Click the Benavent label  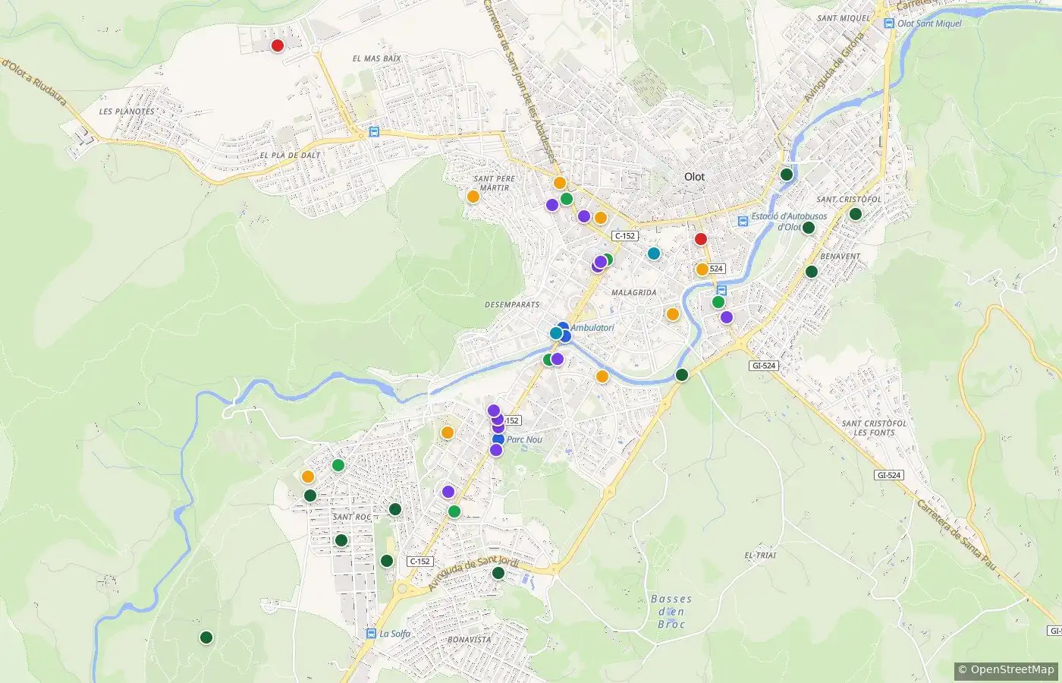coord(840,257)
